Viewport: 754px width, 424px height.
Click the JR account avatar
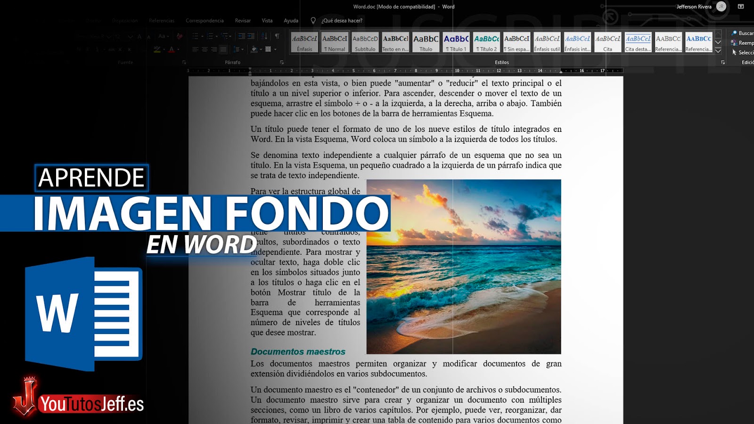[x=721, y=7]
